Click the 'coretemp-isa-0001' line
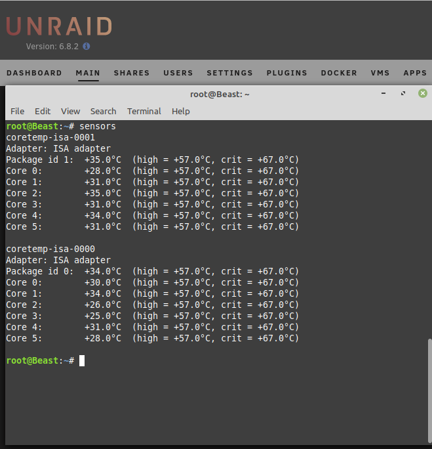Image resolution: width=432 pixels, height=449 pixels. coord(50,137)
